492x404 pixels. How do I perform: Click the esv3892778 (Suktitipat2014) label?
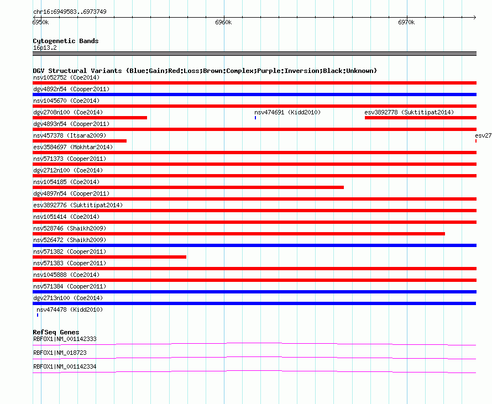coord(409,112)
